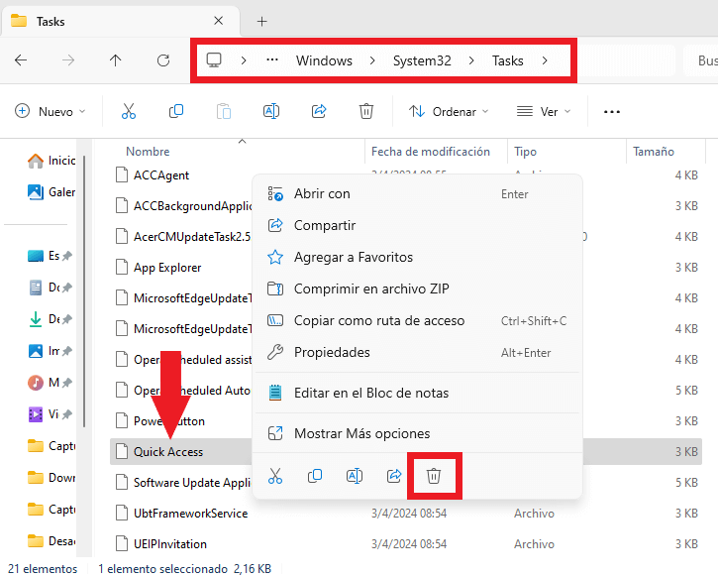
Task: Click Delete trash icon in context menu
Action: tap(434, 476)
